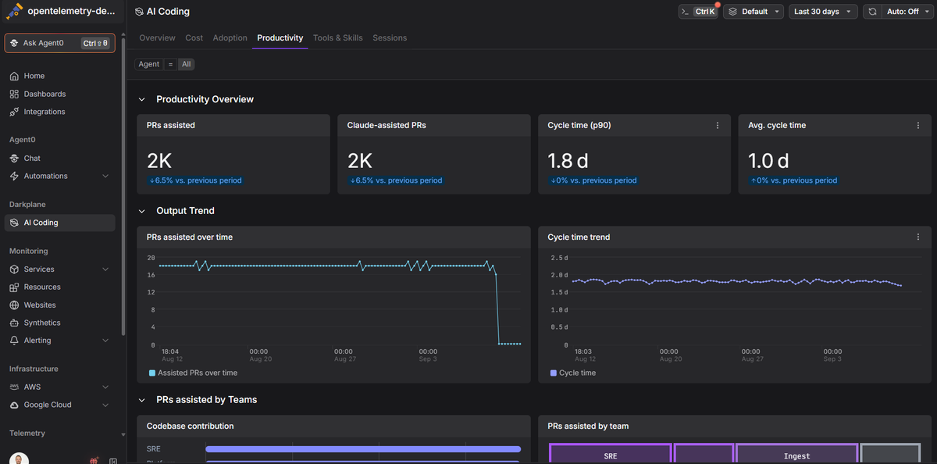Click the Services cube icon

click(14, 269)
